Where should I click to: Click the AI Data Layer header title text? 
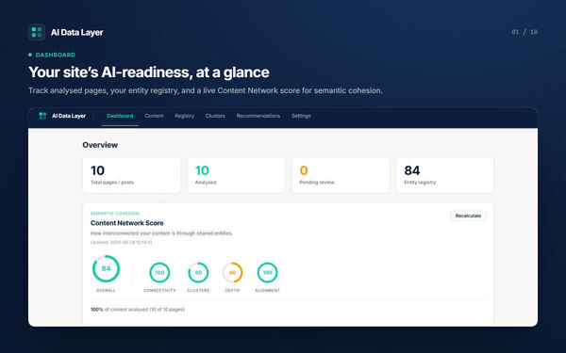(x=77, y=32)
